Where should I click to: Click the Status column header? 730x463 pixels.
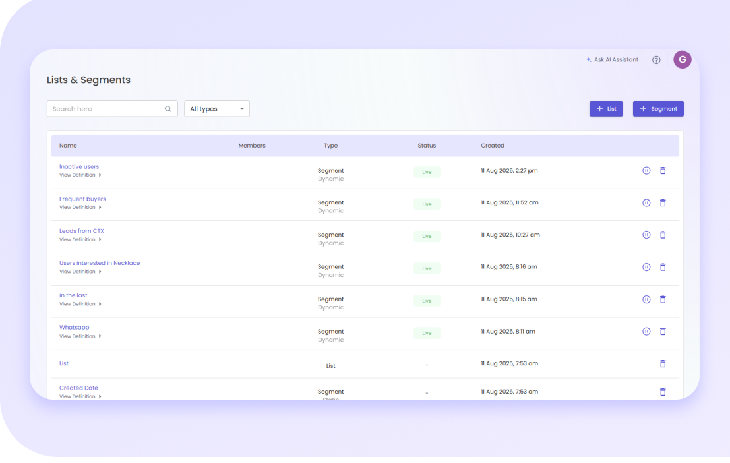[x=427, y=145]
